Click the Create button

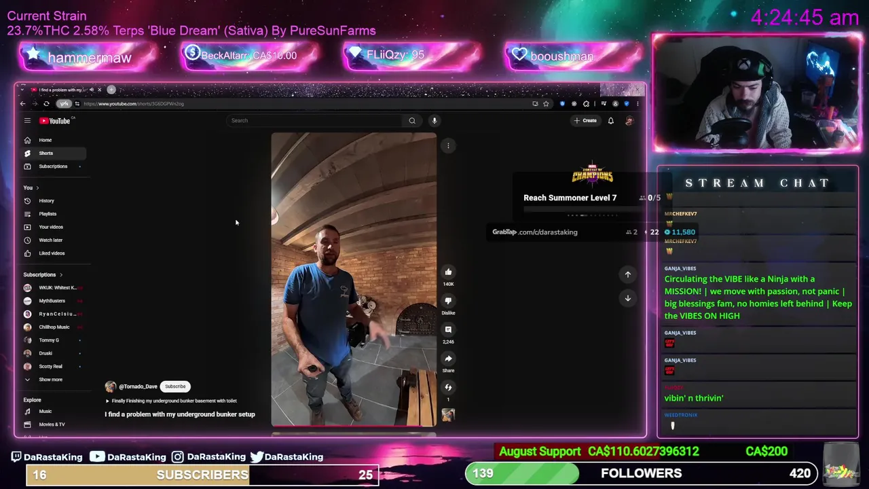click(585, 121)
